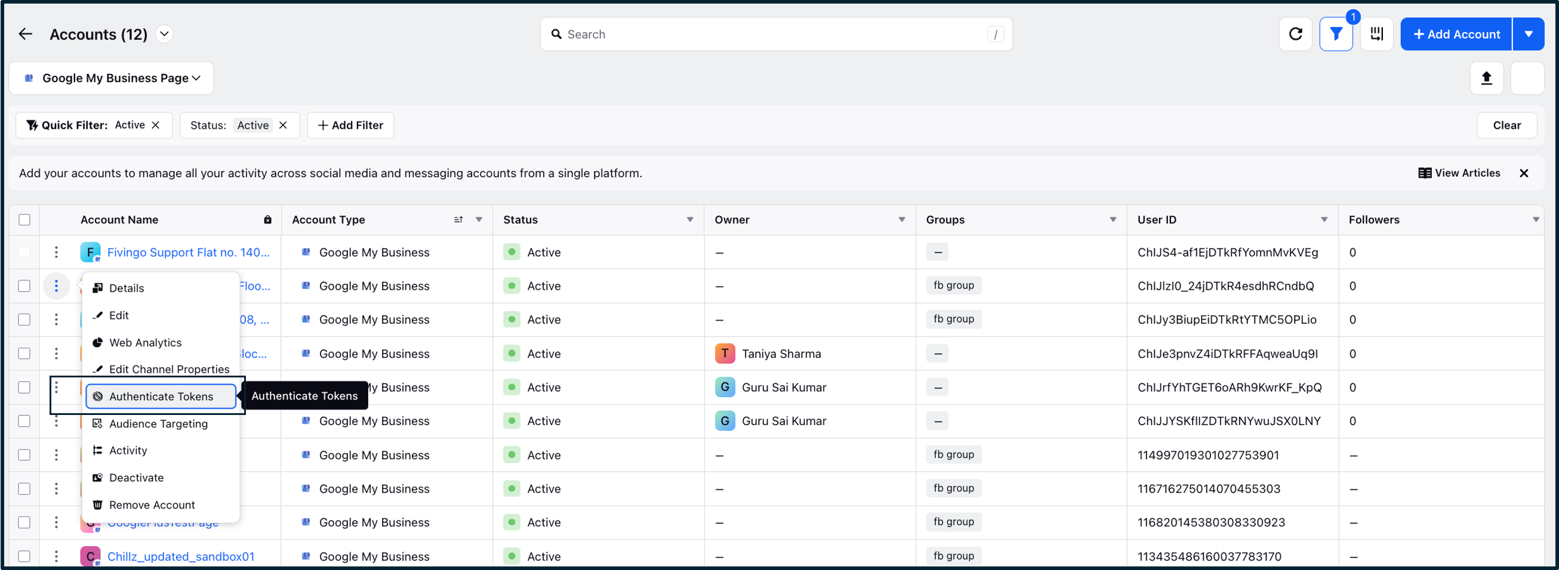This screenshot has width=1559, height=570.
Task: Open Web Analytics menu entry
Action: tap(161, 343)
